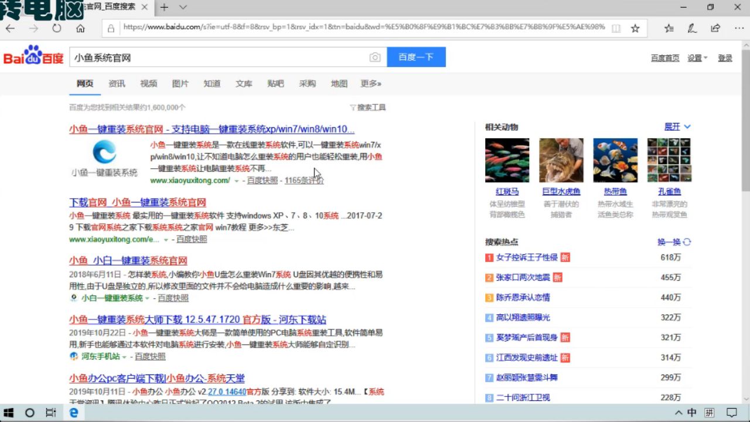750x422 pixels.
Task: Click the add notes pen icon
Action: 692,28
